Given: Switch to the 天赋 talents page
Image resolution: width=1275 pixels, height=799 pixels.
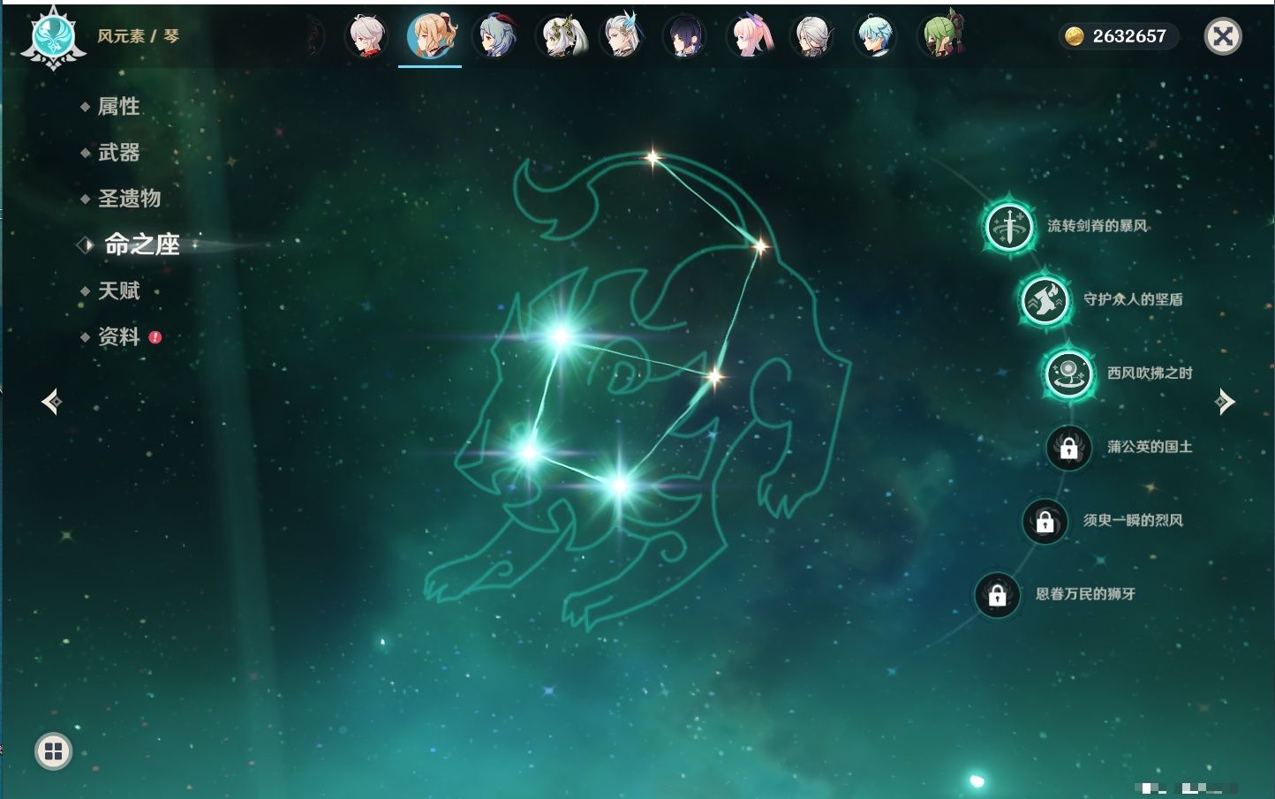Looking at the screenshot, I should coord(118,290).
